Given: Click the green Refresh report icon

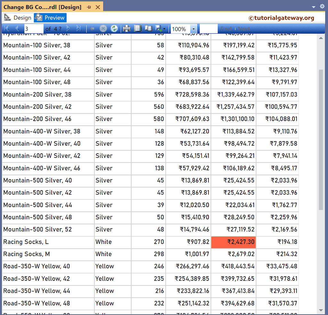Looking at the screenshot, I should [x=114, y=29].
